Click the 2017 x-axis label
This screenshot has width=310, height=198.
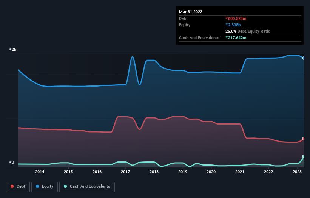[125, 172]
